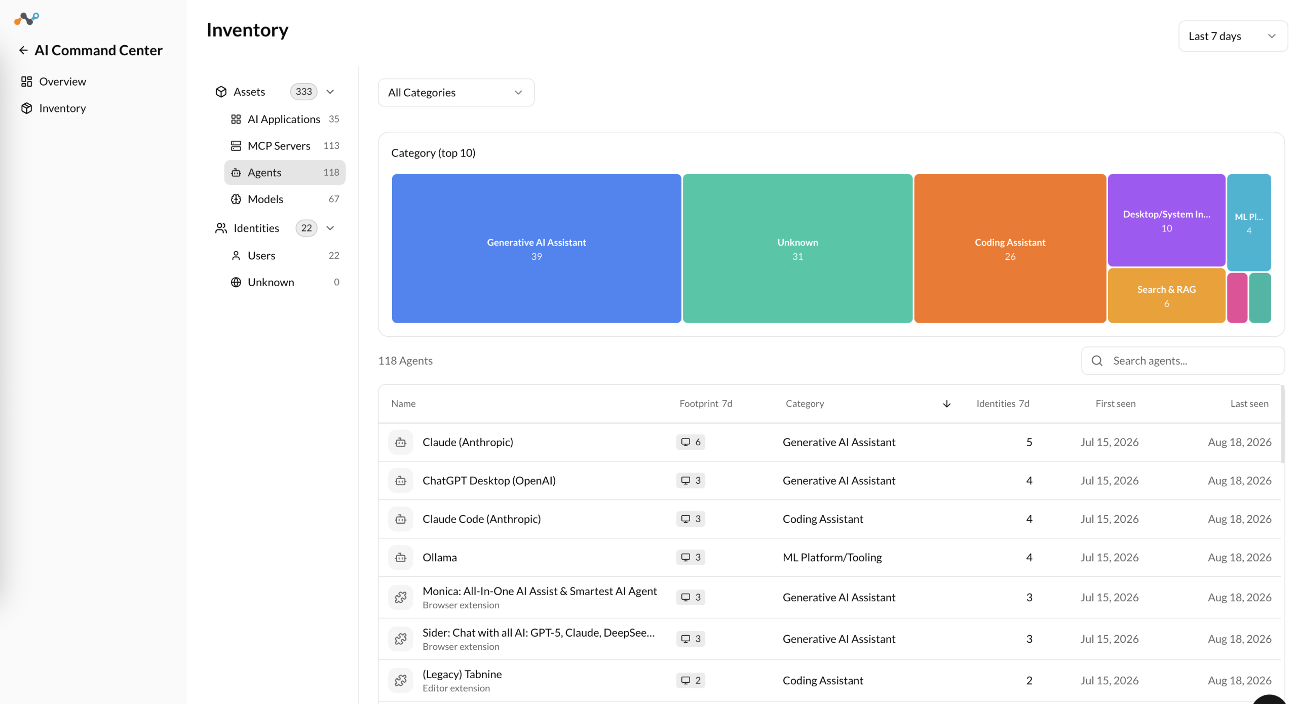Screen dimensions: 1297x704
Task: Sort by Category column header
Action: pos(805,404)
